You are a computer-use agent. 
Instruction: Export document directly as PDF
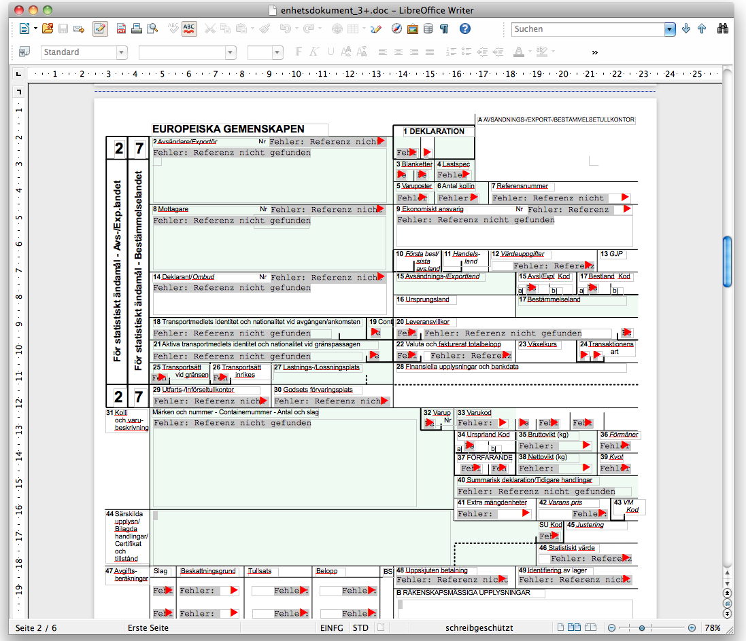(x=122, y=29)
